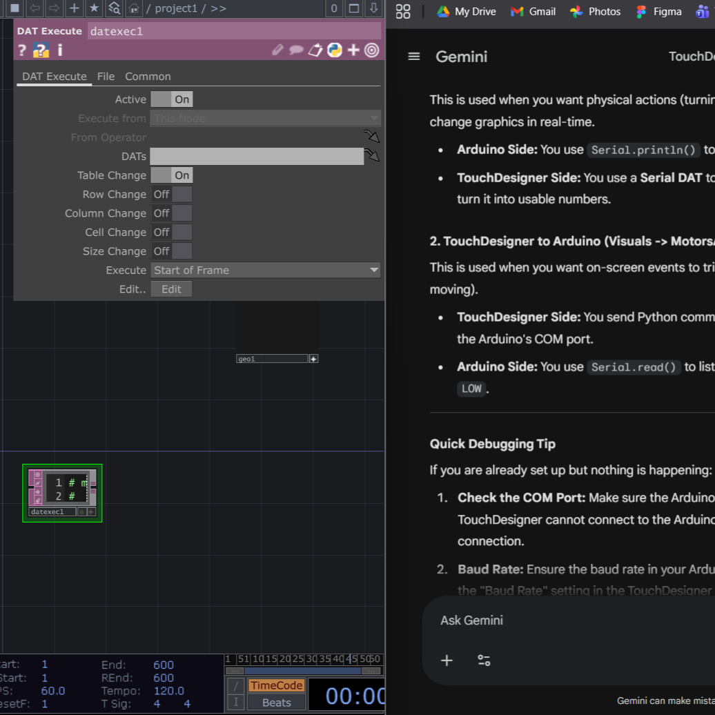The height and width of the screenshot is (715, 715).
Task: Click the pencil comment icon in the parameter dialog
Action: point(277,50)
